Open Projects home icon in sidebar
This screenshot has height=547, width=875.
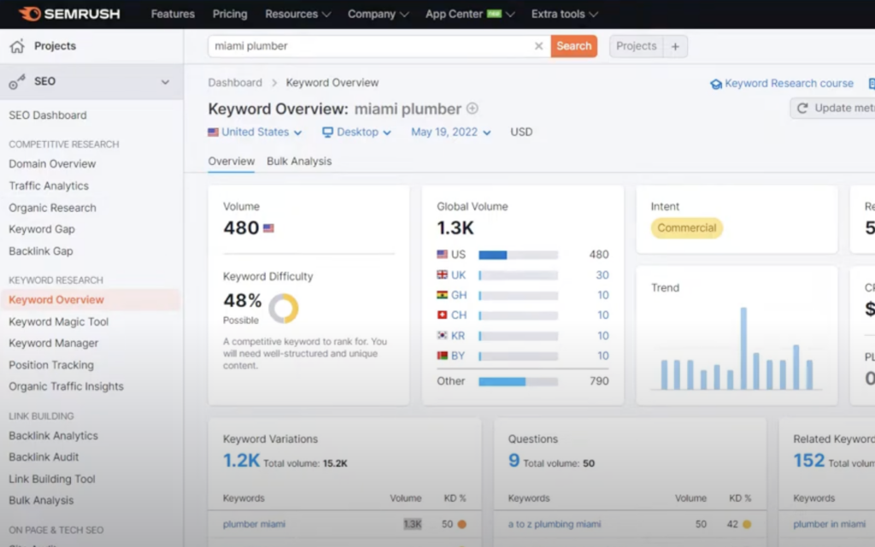tap(17, 46)
